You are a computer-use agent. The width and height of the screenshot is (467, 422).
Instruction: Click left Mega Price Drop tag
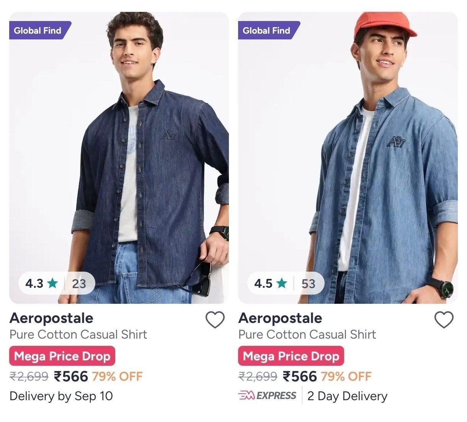(x=62, y=356)
